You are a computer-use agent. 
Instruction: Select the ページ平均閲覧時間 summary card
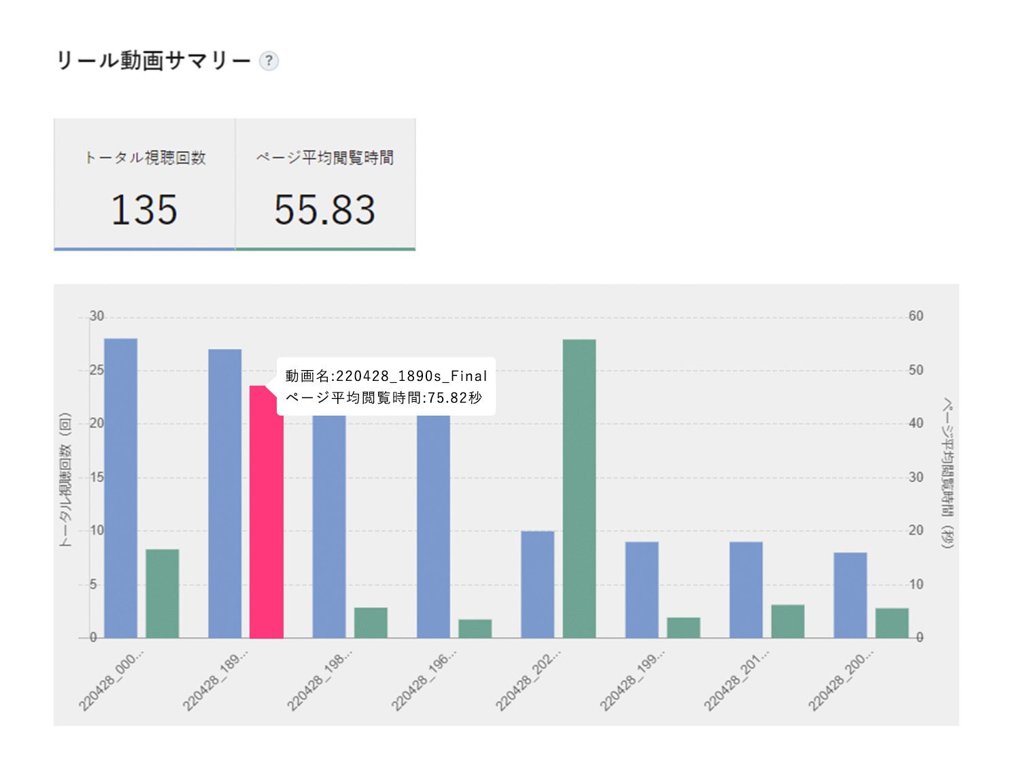pos(325,184)
